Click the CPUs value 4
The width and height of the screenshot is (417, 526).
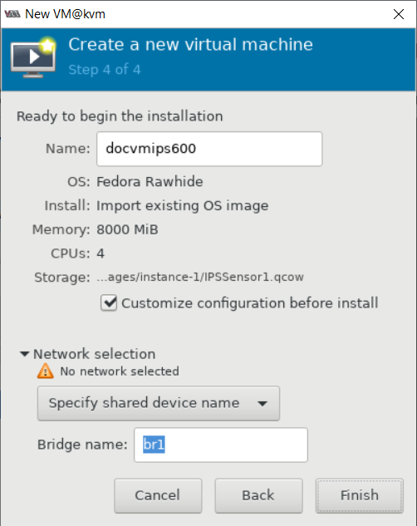[101, 253]
